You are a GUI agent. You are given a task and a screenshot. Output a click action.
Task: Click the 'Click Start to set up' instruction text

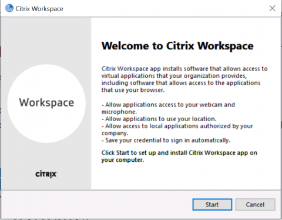coord(179,156)
